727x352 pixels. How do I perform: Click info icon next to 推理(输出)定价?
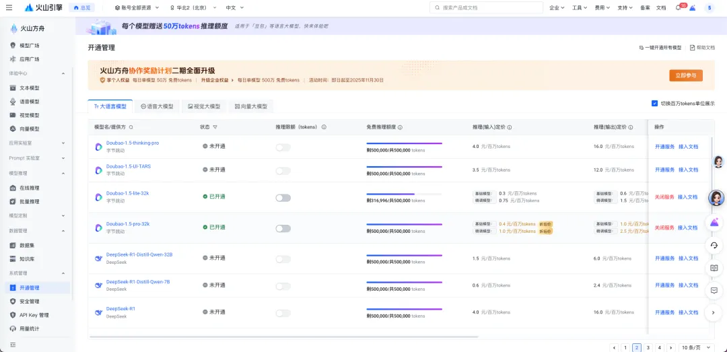point(631,127)
